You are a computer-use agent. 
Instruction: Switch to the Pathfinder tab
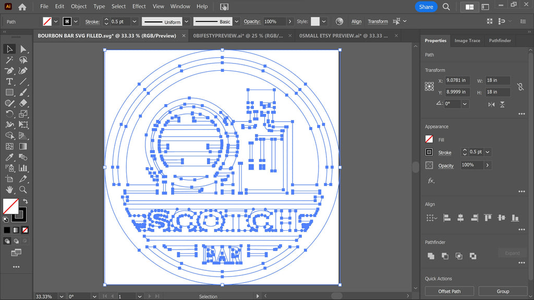(x=500, y=41)
